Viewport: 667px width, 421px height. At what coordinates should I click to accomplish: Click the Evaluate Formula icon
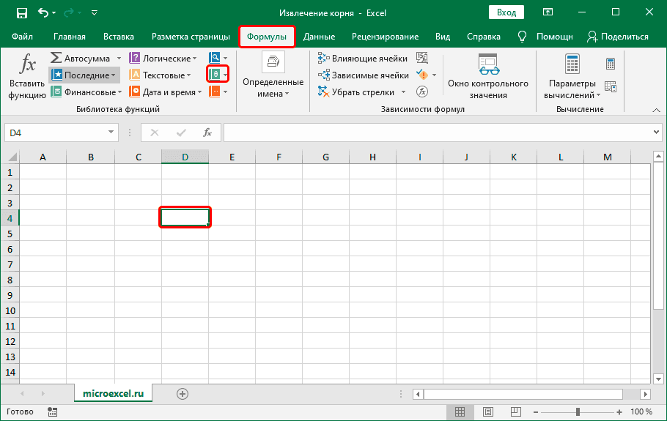(x=422, y=92)
